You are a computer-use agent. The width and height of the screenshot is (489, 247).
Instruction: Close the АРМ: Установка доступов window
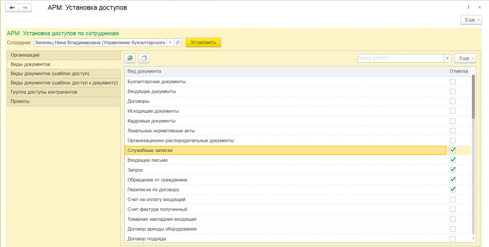(479, 7)
